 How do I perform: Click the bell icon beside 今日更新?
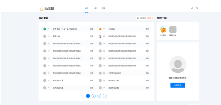coord(138,18)
